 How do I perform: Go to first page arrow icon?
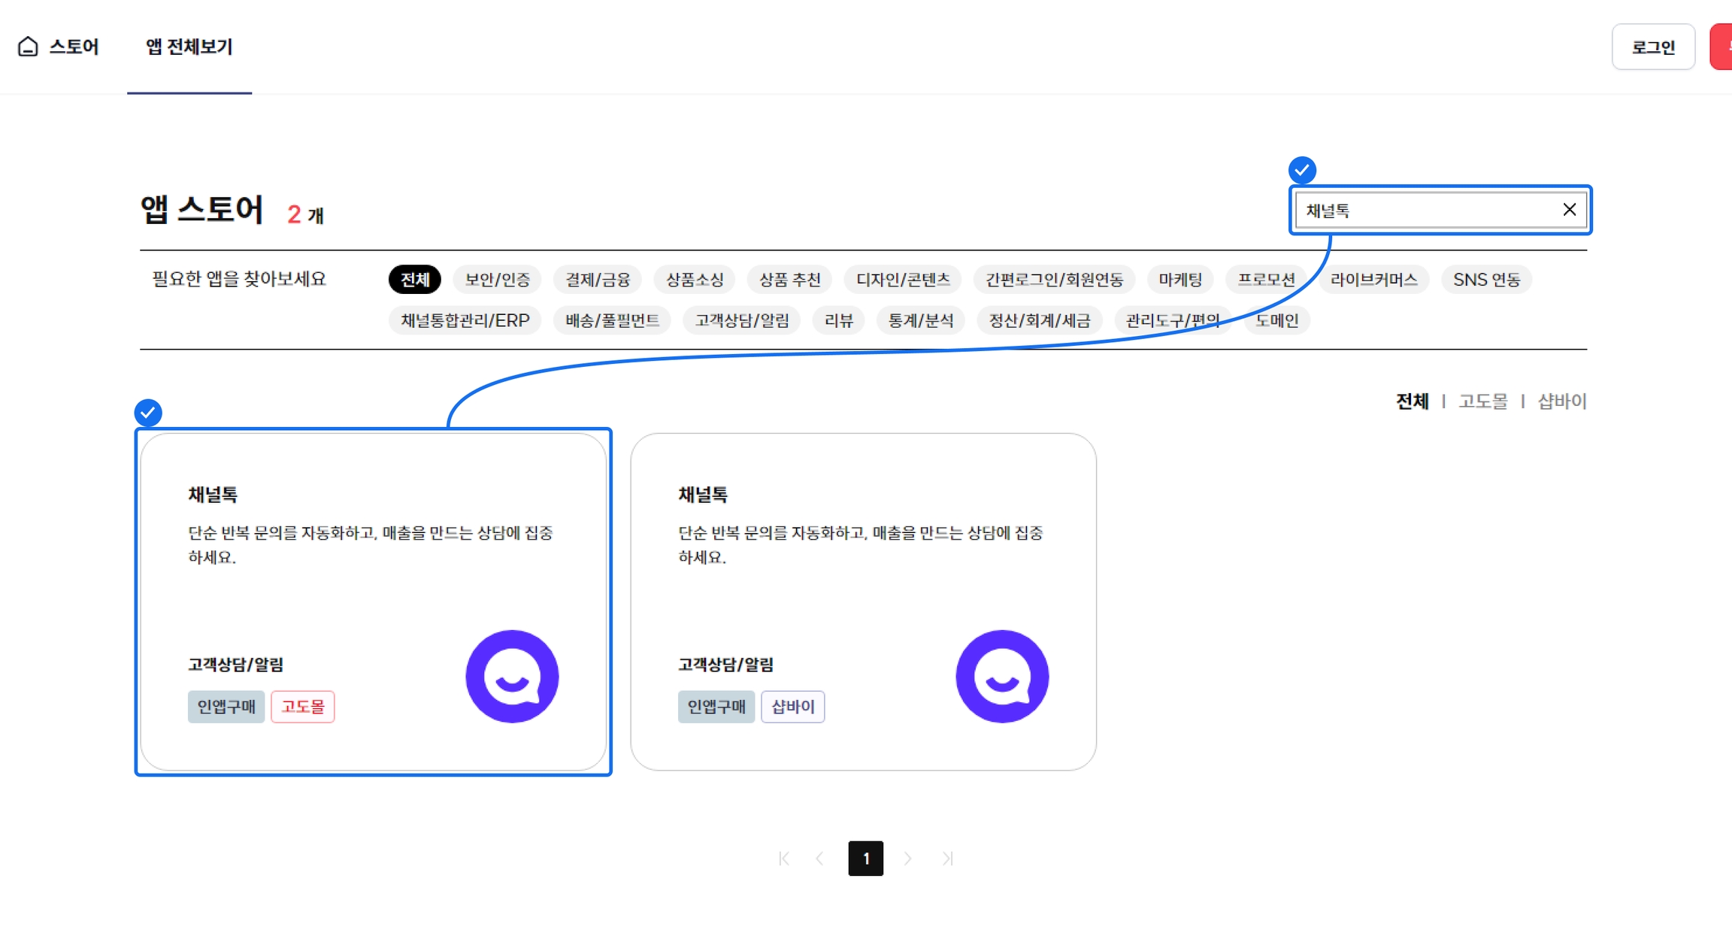(x=784, y=859)
